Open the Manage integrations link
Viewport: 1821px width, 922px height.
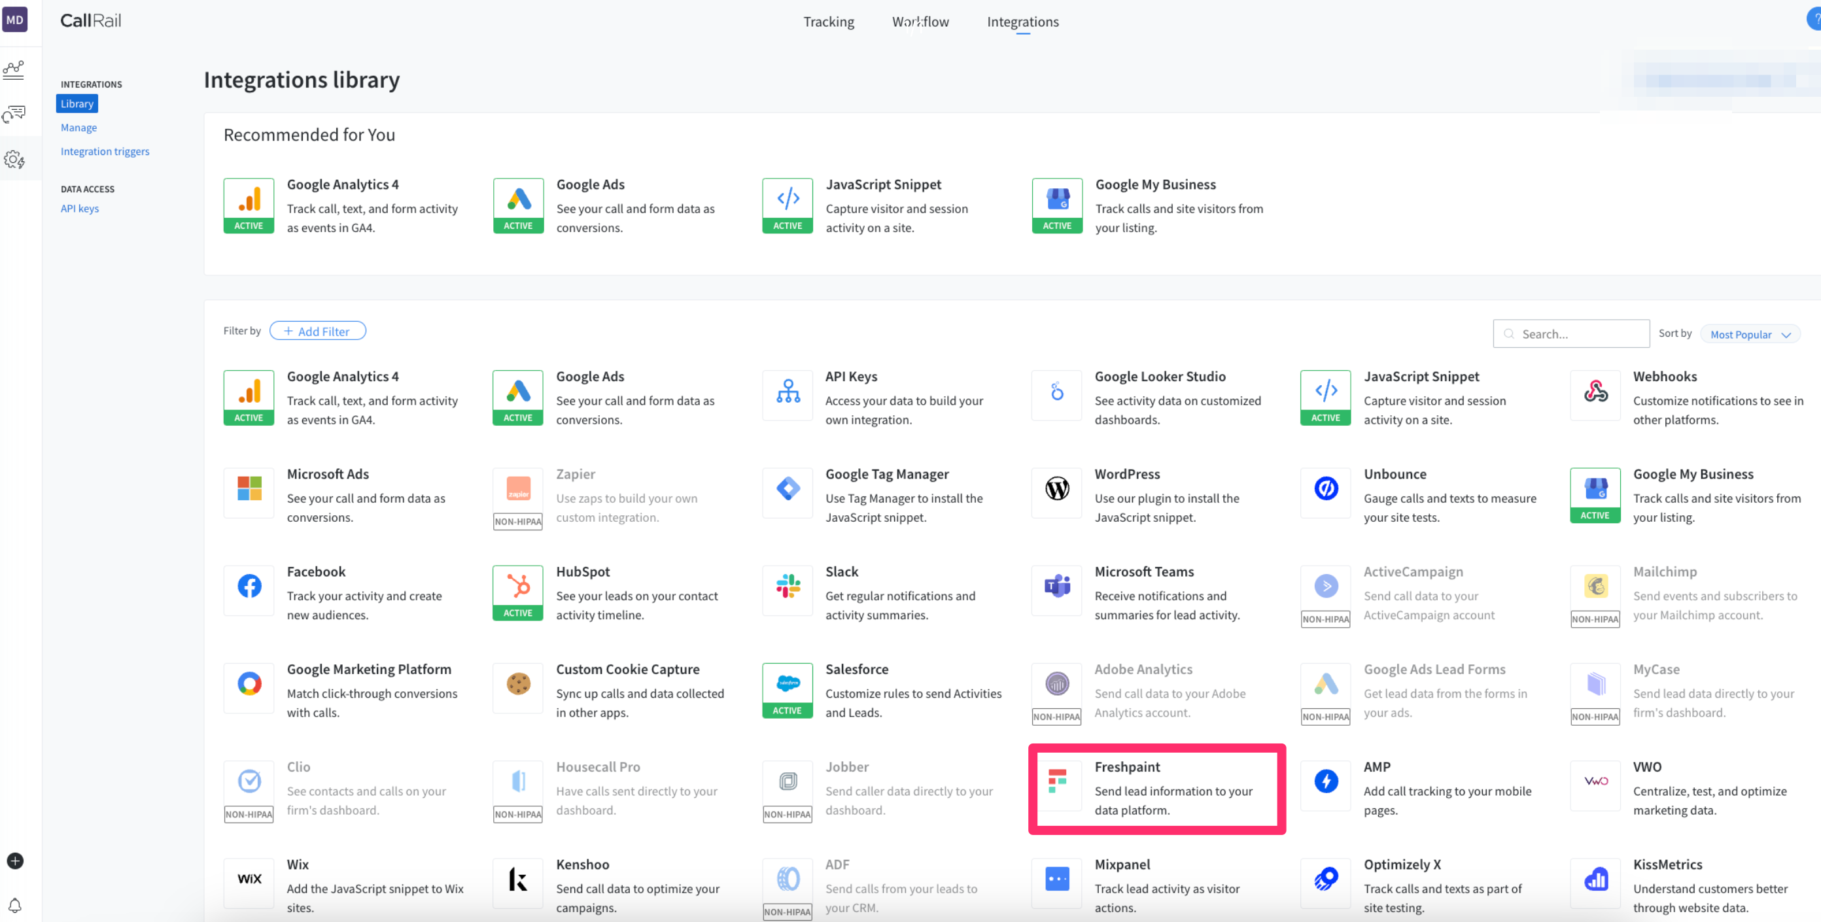[x=78, y=128]
